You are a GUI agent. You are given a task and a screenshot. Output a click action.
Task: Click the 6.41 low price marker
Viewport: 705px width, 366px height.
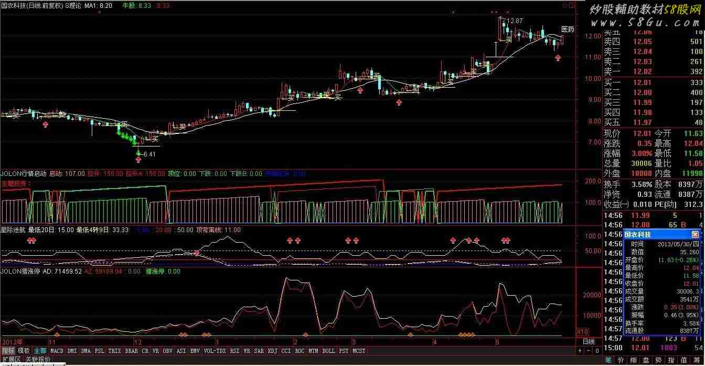[x=149, y=154]
